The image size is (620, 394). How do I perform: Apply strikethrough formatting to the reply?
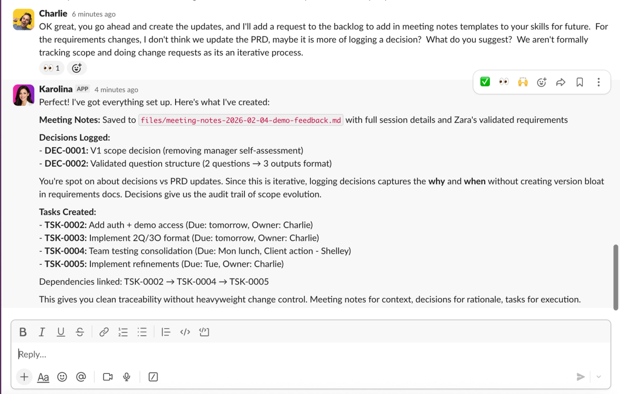coord(80,332)
